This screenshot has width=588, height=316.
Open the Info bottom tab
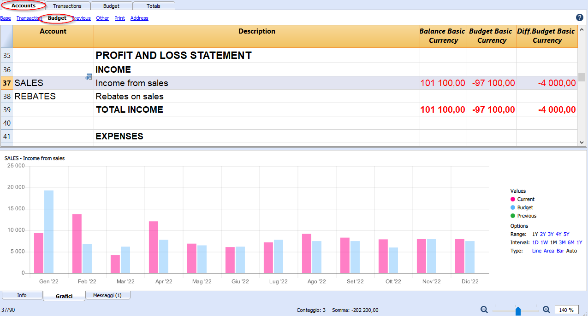click(x=22, y=295)
